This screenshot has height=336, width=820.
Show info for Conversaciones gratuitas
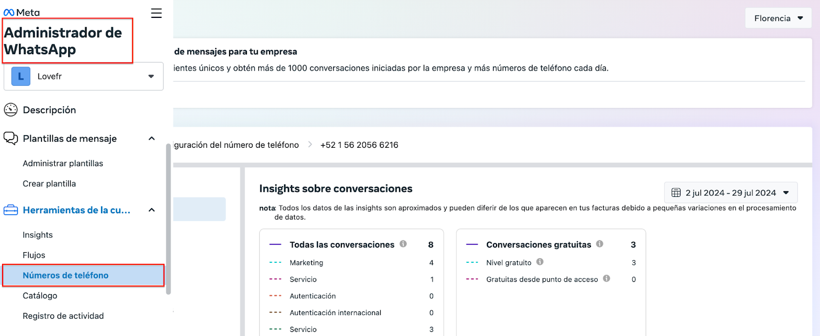click(600, 244)
